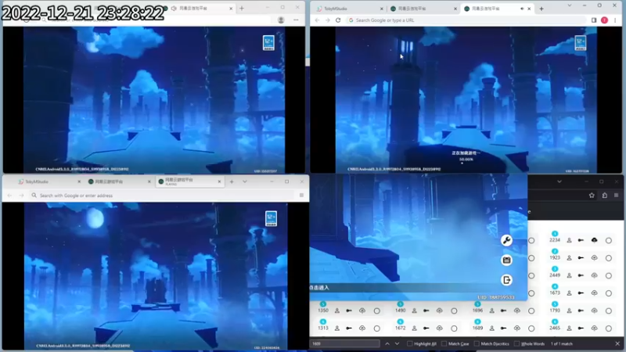The image size is (626, 352).
Task: Open Chrome's three-dot menu
Action: click(615, 20)
